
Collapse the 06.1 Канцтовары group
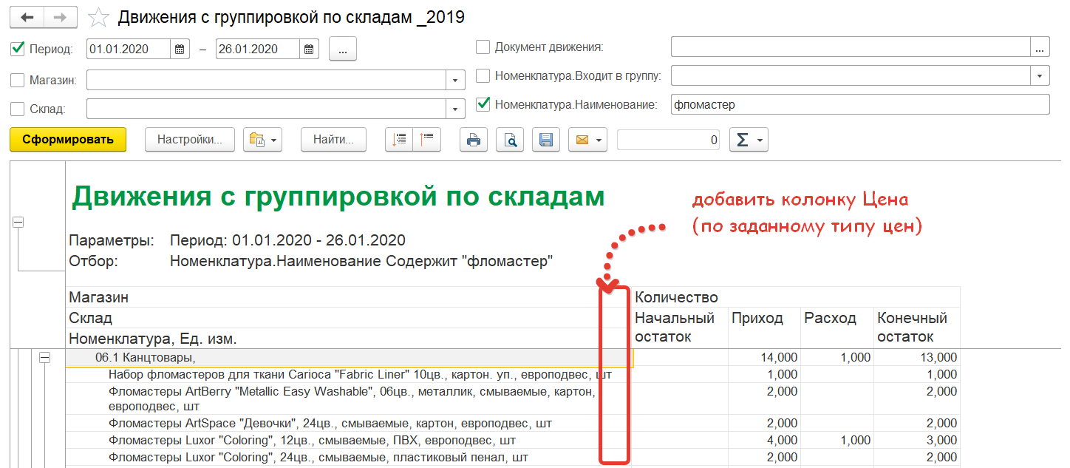pyautogui.click(x=44, y=358)
